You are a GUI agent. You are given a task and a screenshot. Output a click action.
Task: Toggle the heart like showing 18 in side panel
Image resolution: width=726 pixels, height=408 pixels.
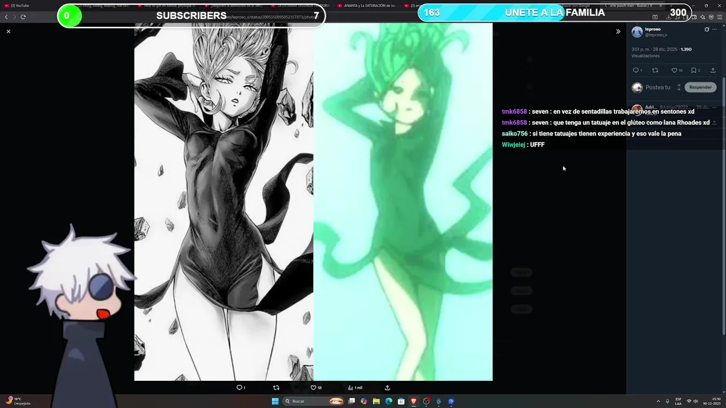click(x=677, y=70)
